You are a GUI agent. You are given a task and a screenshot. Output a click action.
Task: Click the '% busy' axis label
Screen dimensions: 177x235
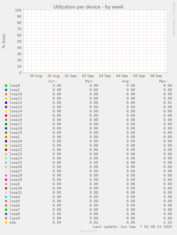pyautogui.click(x=4, y=41)
